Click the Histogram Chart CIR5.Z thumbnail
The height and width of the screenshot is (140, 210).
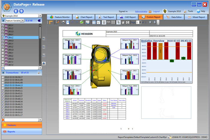130,90
